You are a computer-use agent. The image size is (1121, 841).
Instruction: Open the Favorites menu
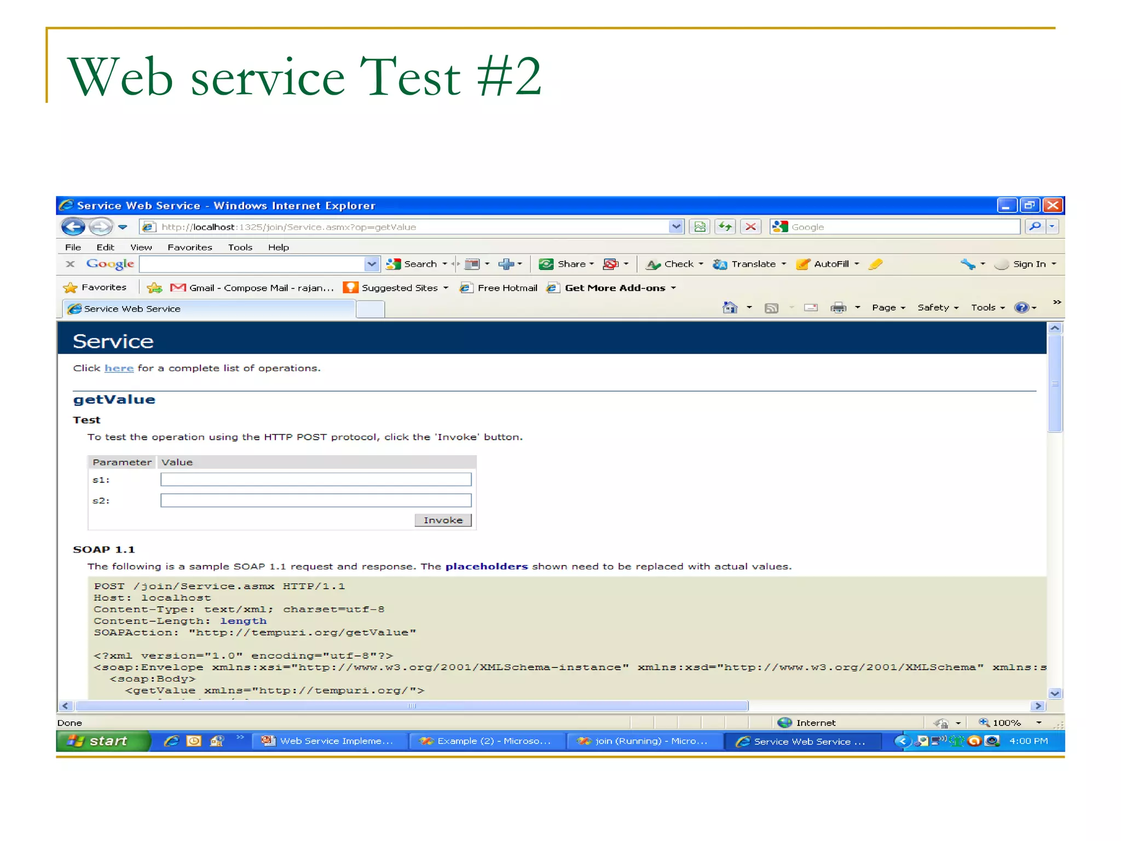(189, 247)
